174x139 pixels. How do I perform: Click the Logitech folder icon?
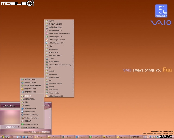(x=47, y=71)
